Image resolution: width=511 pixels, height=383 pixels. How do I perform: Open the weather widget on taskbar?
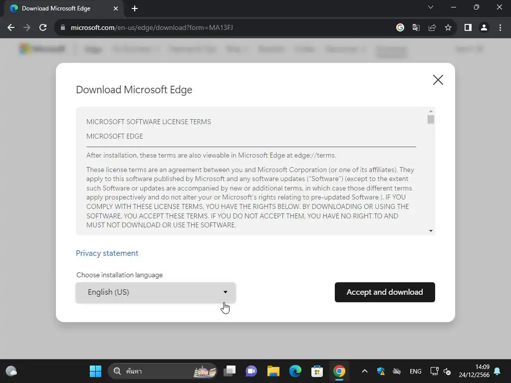11,371
